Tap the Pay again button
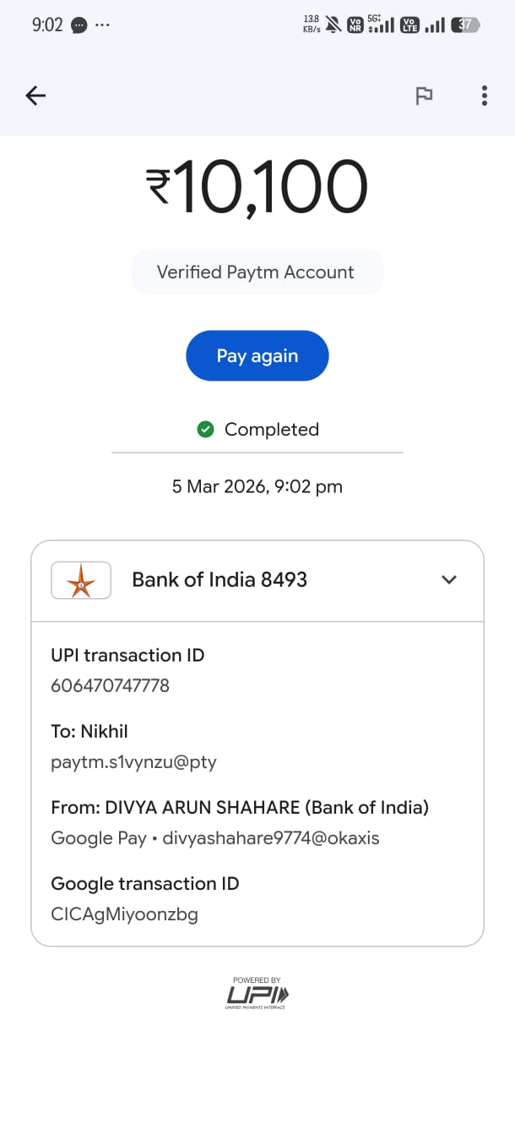The image size is (515, 1147). click(x=257, y=355)
